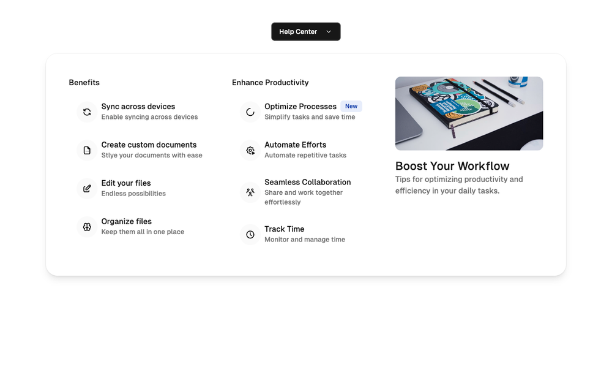Select Edit your files item
The width and height of the screenshot is (612, 383).
126,183
